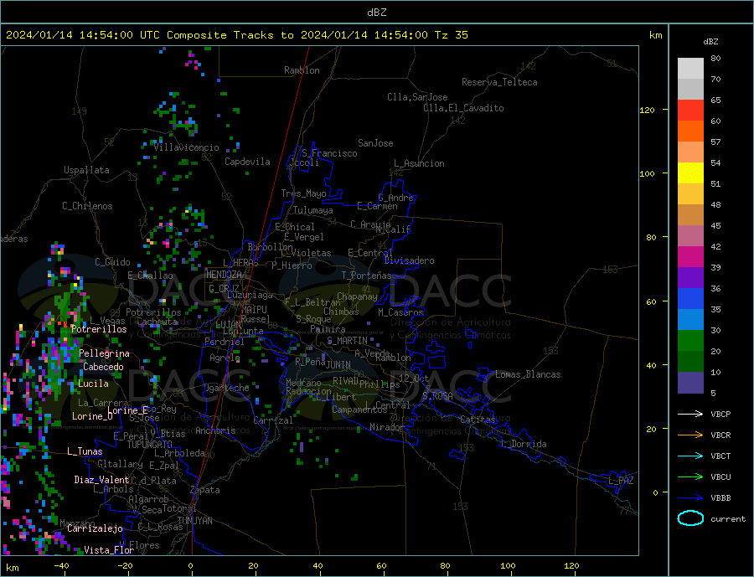754x577 pixels.
Task: Select the 'Clla.El_Cavadito' map label
Action: pyautogui.click(x=463, y=108)
